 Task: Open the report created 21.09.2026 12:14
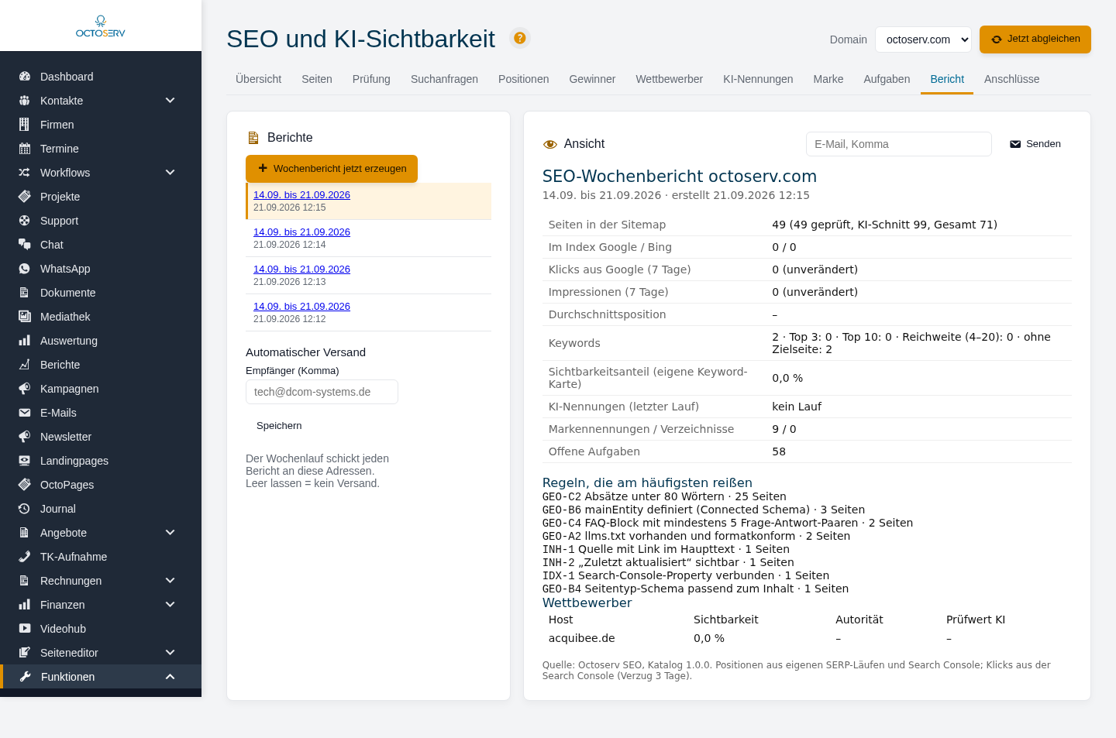coord(301,232)
